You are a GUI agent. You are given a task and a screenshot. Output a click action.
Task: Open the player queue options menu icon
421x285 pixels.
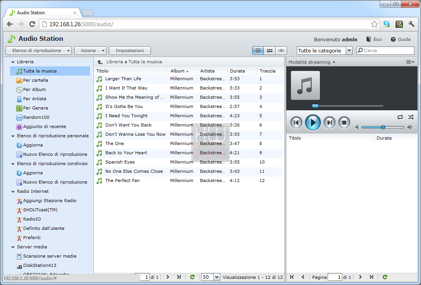(x=410, y=62)
